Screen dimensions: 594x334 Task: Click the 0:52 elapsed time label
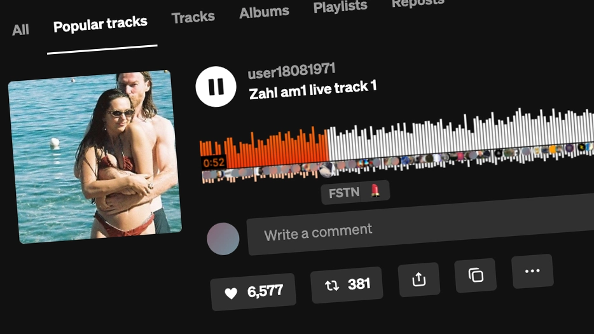214,163
